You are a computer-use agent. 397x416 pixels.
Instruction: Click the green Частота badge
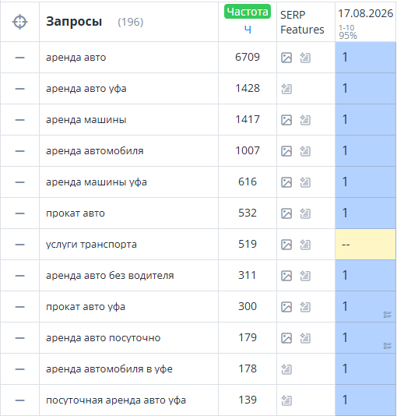(x=248, y=12)
